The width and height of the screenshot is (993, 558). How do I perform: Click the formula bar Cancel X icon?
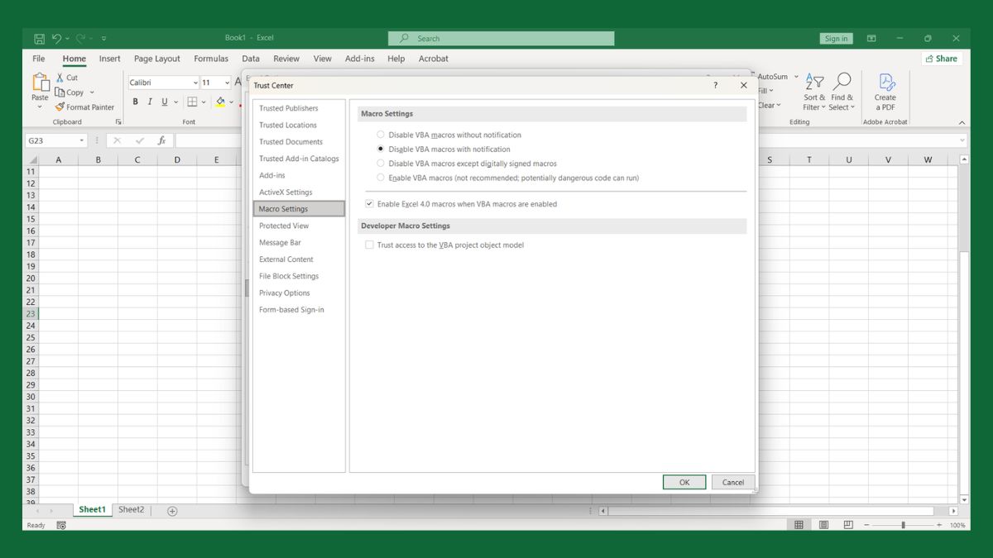tap(118, 141)
